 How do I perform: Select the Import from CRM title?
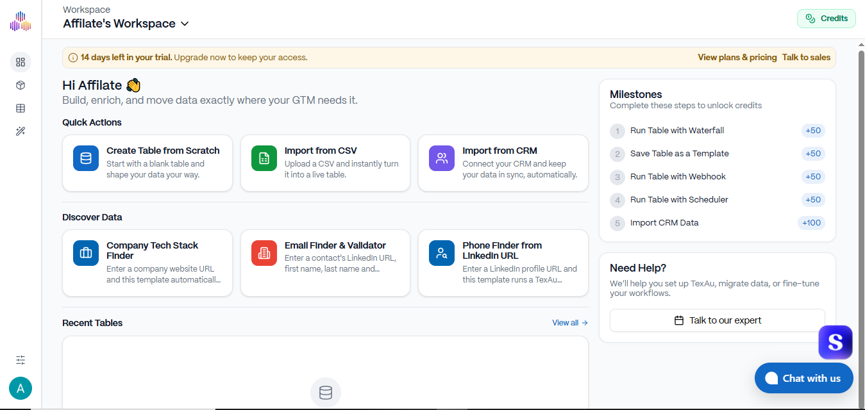point(500,151)
